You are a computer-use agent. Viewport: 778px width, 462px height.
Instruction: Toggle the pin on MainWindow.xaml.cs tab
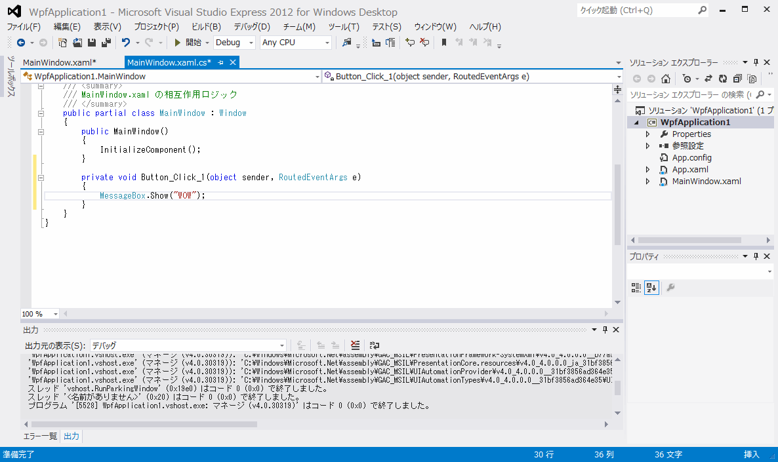(x=221, y=62)
